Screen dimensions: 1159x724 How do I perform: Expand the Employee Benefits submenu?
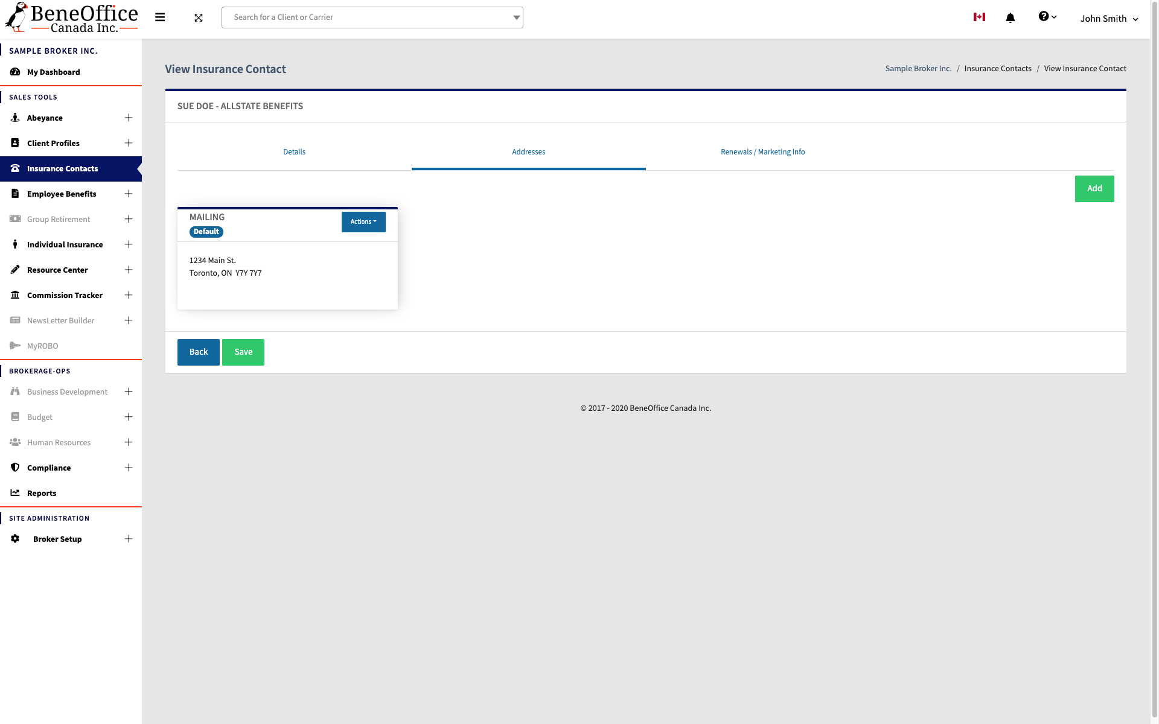click(129, 194)
